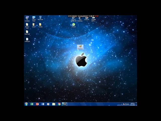Image resolution: width=161 pixels, height=121 pixels.
Task: Click the Bandicam pencil draw icon
Action: (93, 16)
